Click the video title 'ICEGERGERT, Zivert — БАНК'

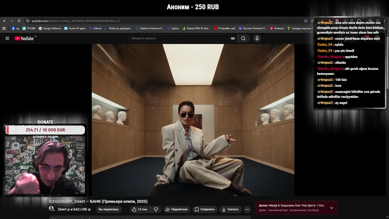pos(98,201)
